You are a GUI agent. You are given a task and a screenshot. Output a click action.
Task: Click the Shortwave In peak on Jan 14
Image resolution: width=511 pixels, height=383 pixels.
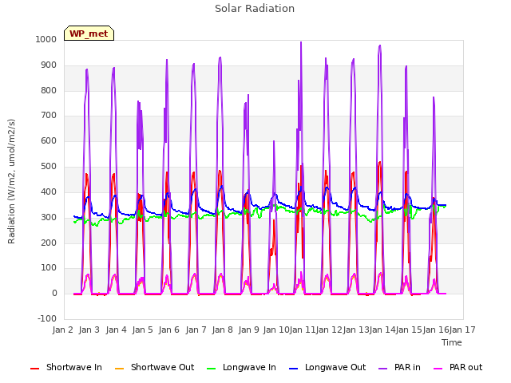380,163
